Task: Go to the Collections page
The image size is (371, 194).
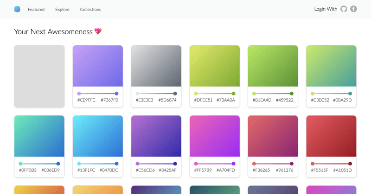Action: 90,9
